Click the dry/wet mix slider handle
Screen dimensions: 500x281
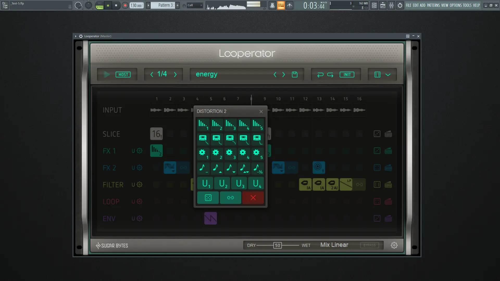[x=278, y=245]
